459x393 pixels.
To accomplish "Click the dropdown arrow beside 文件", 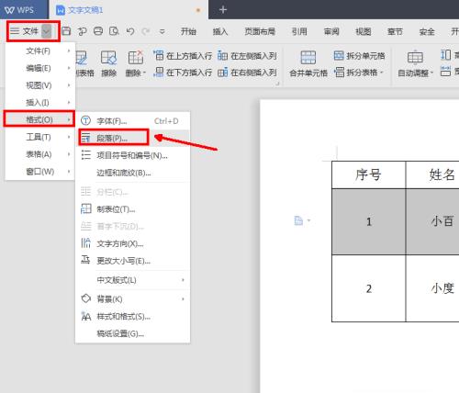I will pyautogui.click(x=47, y=31).
